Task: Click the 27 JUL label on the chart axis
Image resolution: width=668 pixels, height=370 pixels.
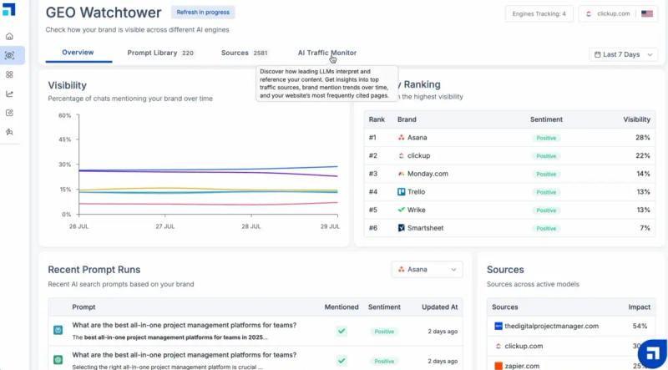Action: pos(165,226)
